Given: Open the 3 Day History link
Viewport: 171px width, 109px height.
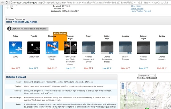Looking at the screenshot, I should 136,6.
